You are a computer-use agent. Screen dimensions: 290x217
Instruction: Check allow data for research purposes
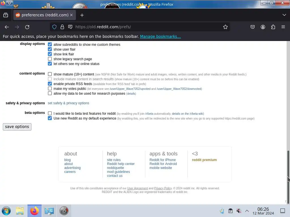click(50, 93)
